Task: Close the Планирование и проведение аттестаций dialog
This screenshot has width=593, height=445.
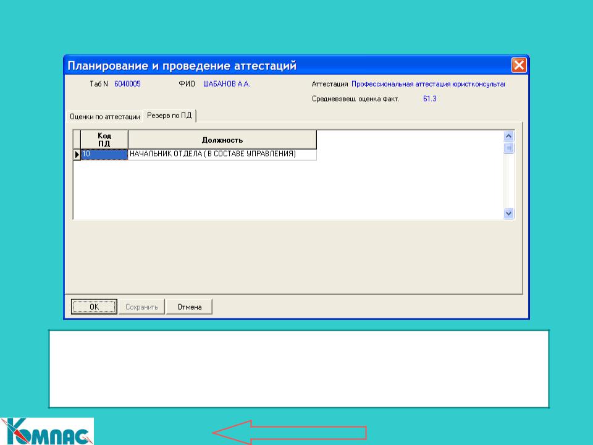Action: pyautogui.click(x=519, y=65)
